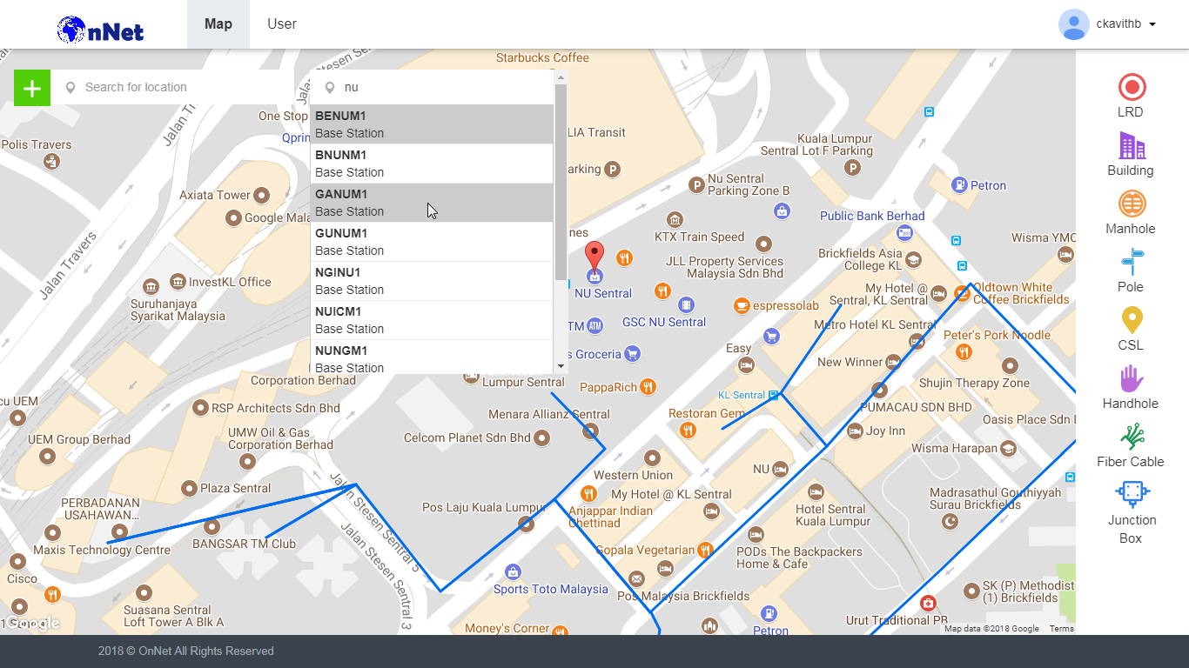Select the Building tool icon
This screenshot has height=668, width=1189.
tap(1132, 145)
